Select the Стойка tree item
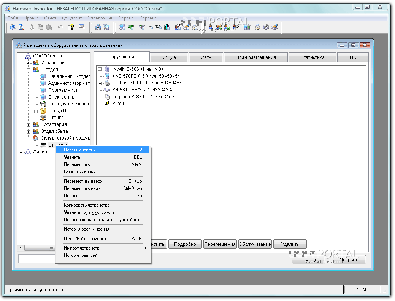Screen dimensions: 395x301 coord(56,118)
